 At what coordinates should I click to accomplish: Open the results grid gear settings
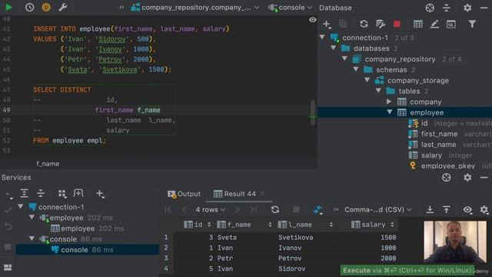pyautogui.click(x=484, y=209)
